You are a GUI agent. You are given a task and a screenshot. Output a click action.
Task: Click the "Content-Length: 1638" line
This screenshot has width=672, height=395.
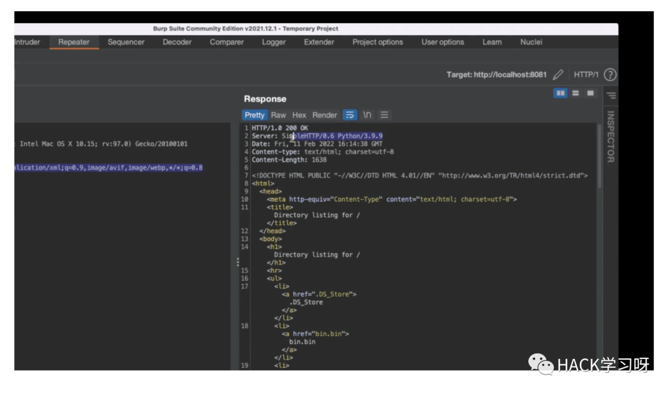point(289,160)
